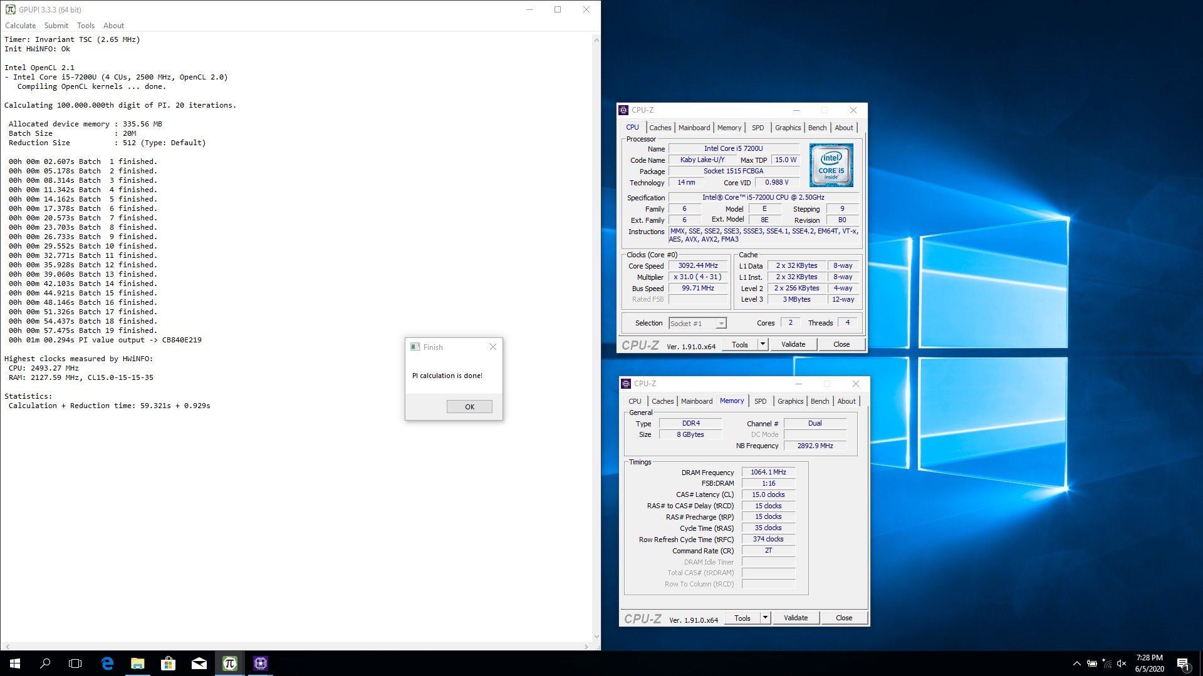The height and width of the screenshot is (676, 1203).
Task: Click the Multiplier x 31.0 value field
Action: [x=698, y=277]
